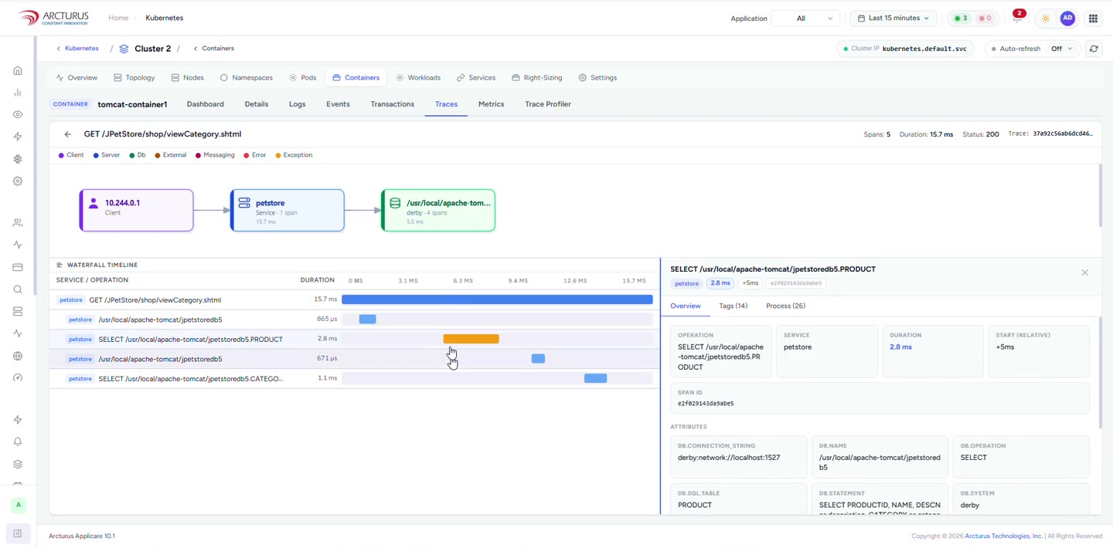Click the green 'A' badge in sidebar
This screenshot has height=548, width=1113.
pos(19,505)
